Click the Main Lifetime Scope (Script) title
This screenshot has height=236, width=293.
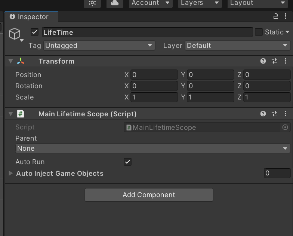87,114
